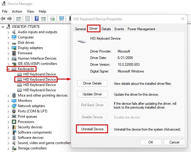This screenshot has width=191, height=152.
Task: Select the Driver tab
Action: coord(93,28)
